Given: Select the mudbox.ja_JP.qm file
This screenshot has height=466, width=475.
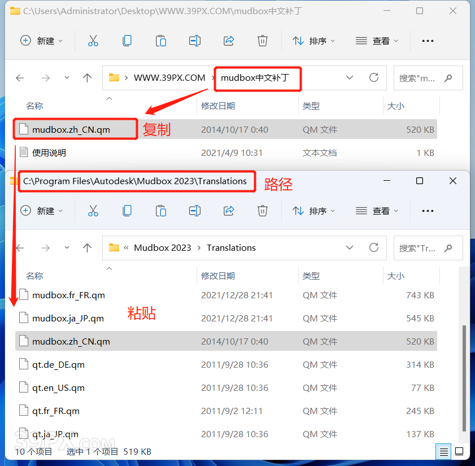Looking at the screenshot, I should click(x=68, y=318).
